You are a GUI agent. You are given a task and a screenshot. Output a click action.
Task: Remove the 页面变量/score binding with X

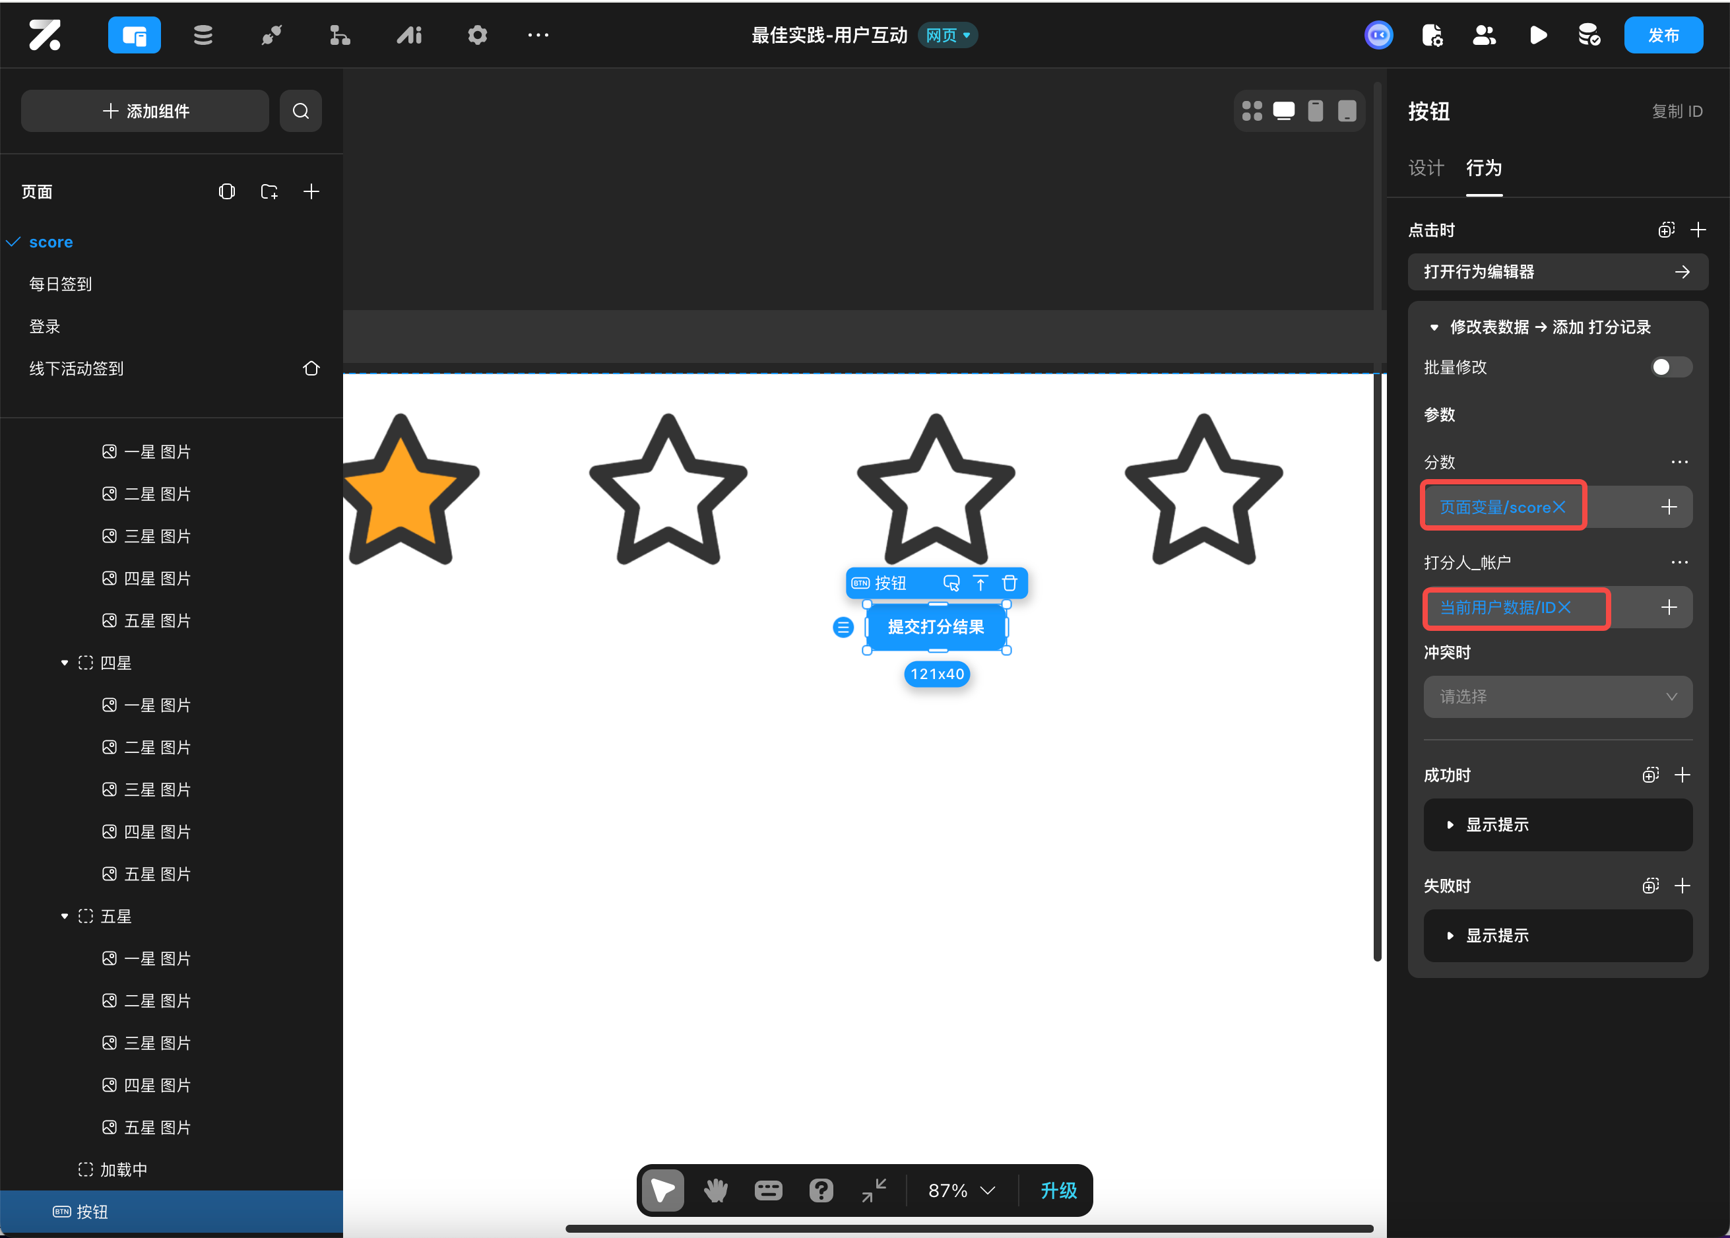[1559, 507]
